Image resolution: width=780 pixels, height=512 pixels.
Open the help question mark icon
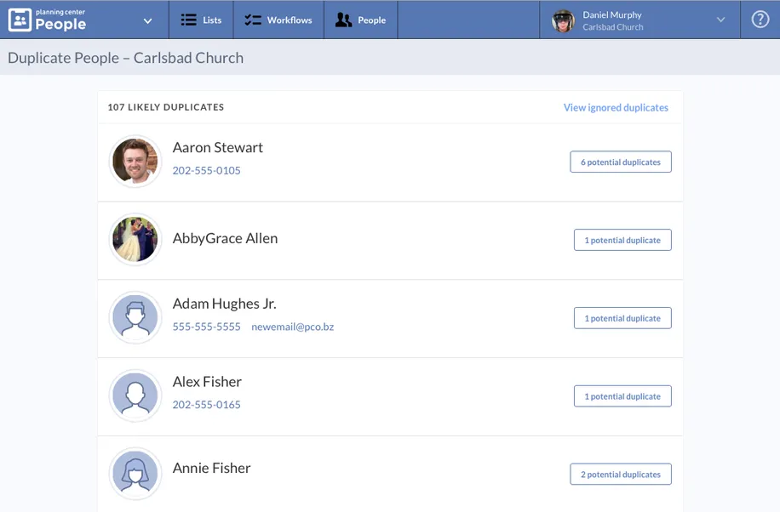(x=760, y=20)
